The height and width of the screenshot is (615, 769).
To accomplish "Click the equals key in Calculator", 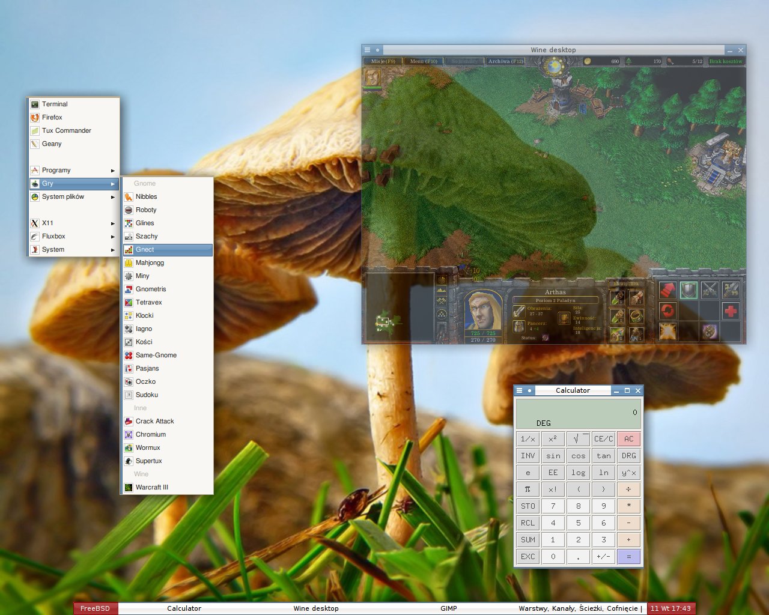I will 628,556.
